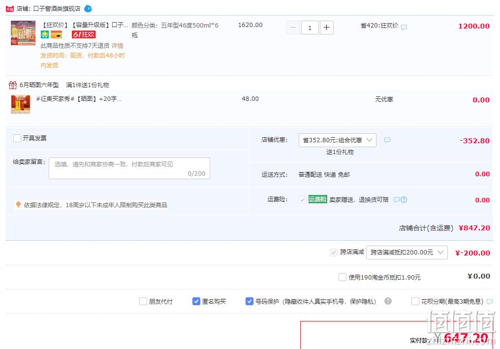The height and width of the screenshot is (349, 500).
Task: Open the 【狂欢价】【容量升级版】口子 product title
Action: pos(86,25)
